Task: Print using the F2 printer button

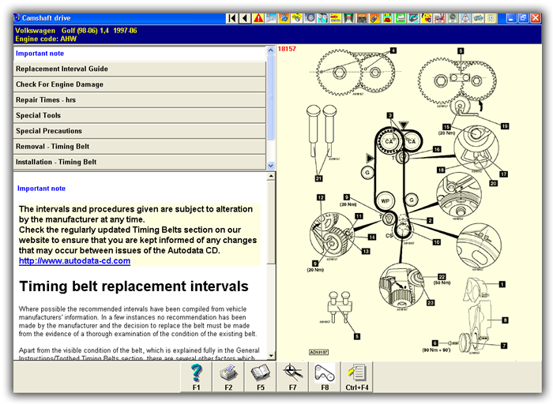Action: pos(228,377)
